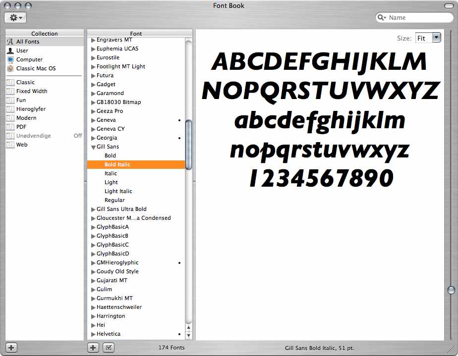Click the font list scroll down arrow
Viewport: 458px width, 356px height.
(189, 335)
